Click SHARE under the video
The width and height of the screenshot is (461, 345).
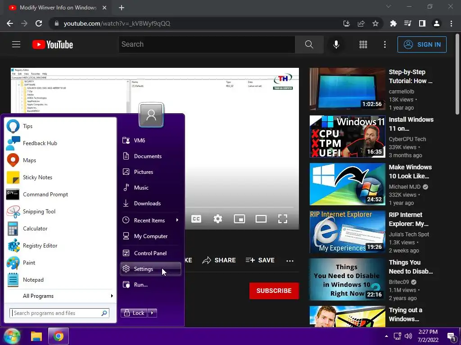click(219, 260)
